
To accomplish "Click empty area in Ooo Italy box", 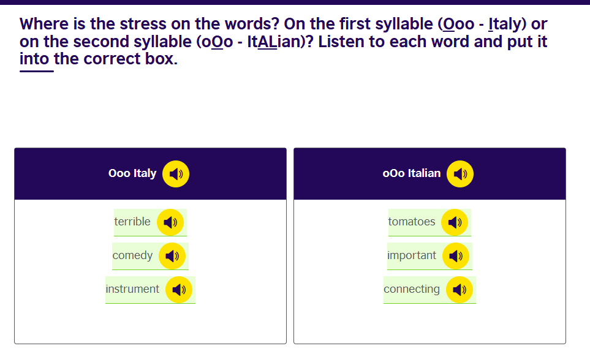I will click(151, 323).
